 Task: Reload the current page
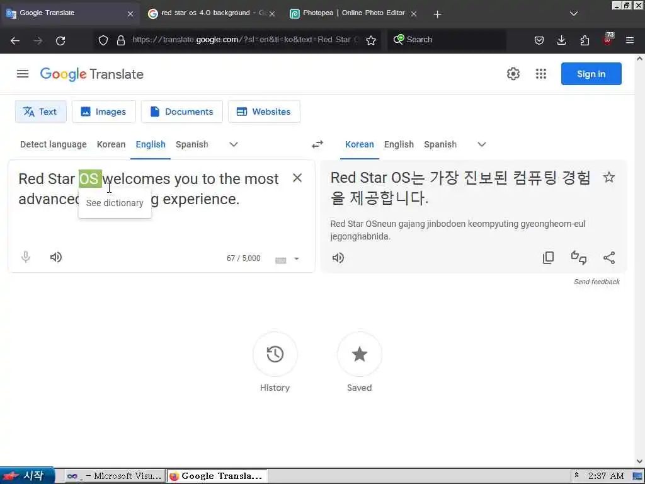point(60,40)
